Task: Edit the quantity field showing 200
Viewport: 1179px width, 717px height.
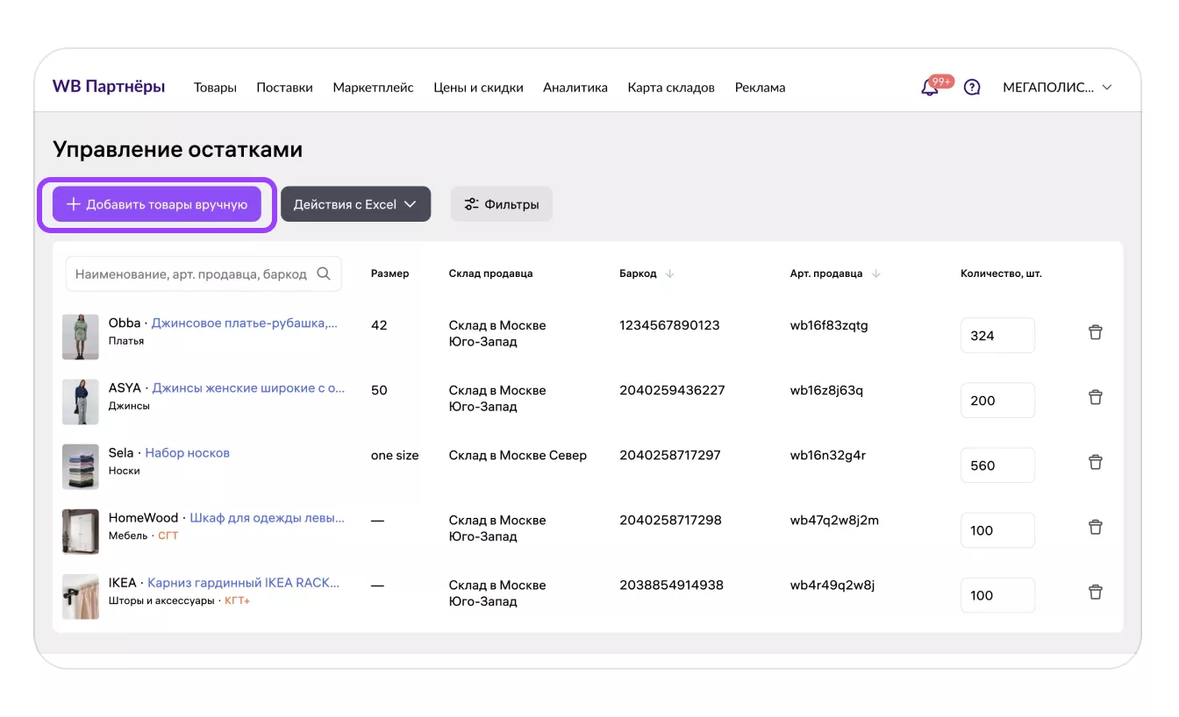Action: (997, 401)
